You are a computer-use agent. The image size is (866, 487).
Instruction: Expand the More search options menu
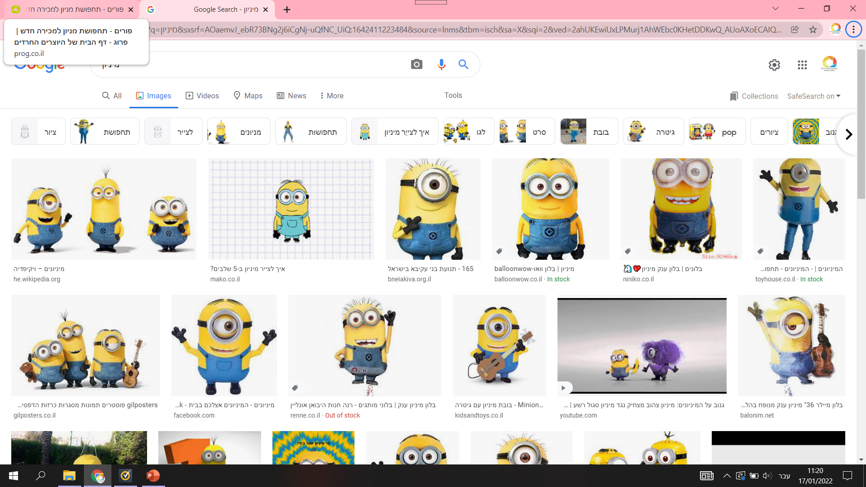coord(332,96)
